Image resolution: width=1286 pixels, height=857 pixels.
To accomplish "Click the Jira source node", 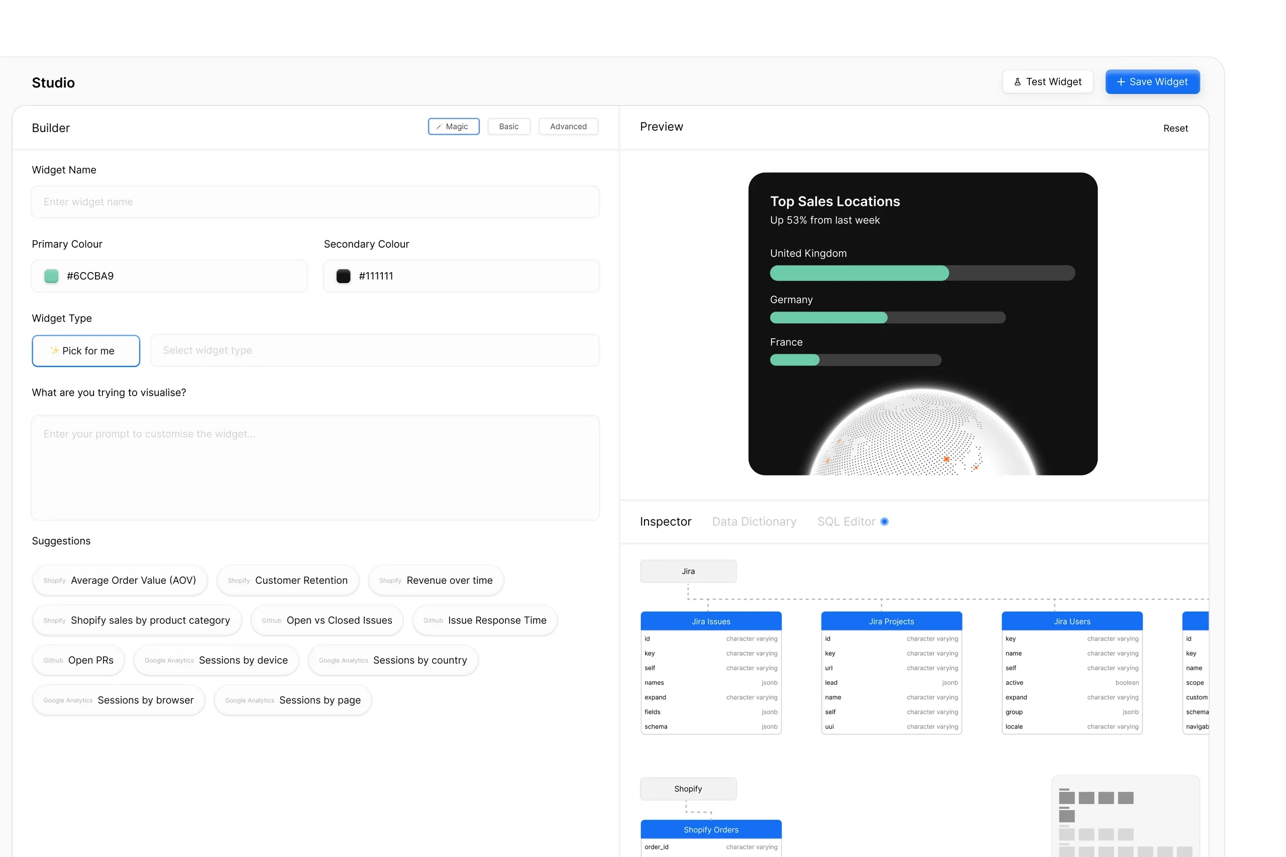I will coord(688,571).
